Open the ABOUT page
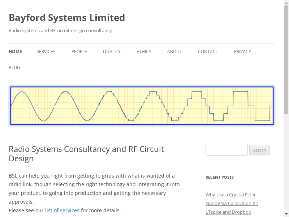Viewport: 289px width, 217px height. pos(174,51)
